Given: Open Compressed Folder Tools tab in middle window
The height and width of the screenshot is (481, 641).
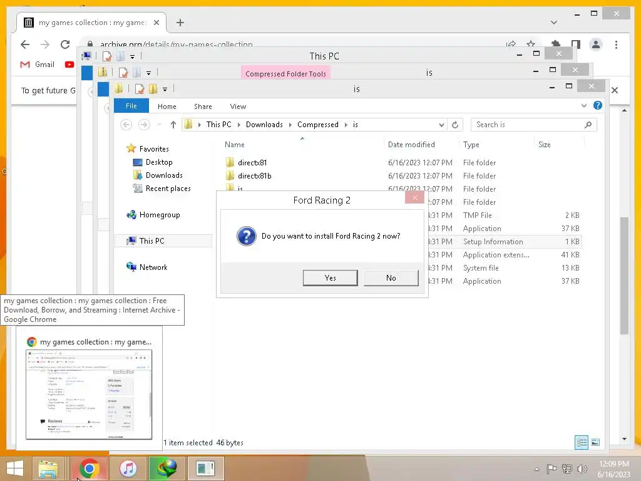Looking at the screenshot, I should [285, 74].
